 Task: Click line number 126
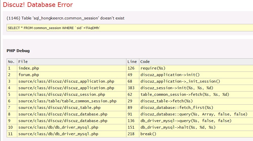click(x=132, y=68)
